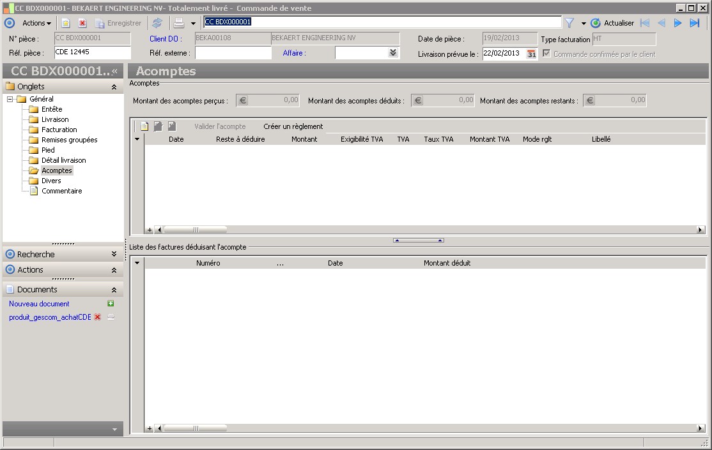Go to the next record arrow
Screen dimensions: 712x450
pos(678,23)
